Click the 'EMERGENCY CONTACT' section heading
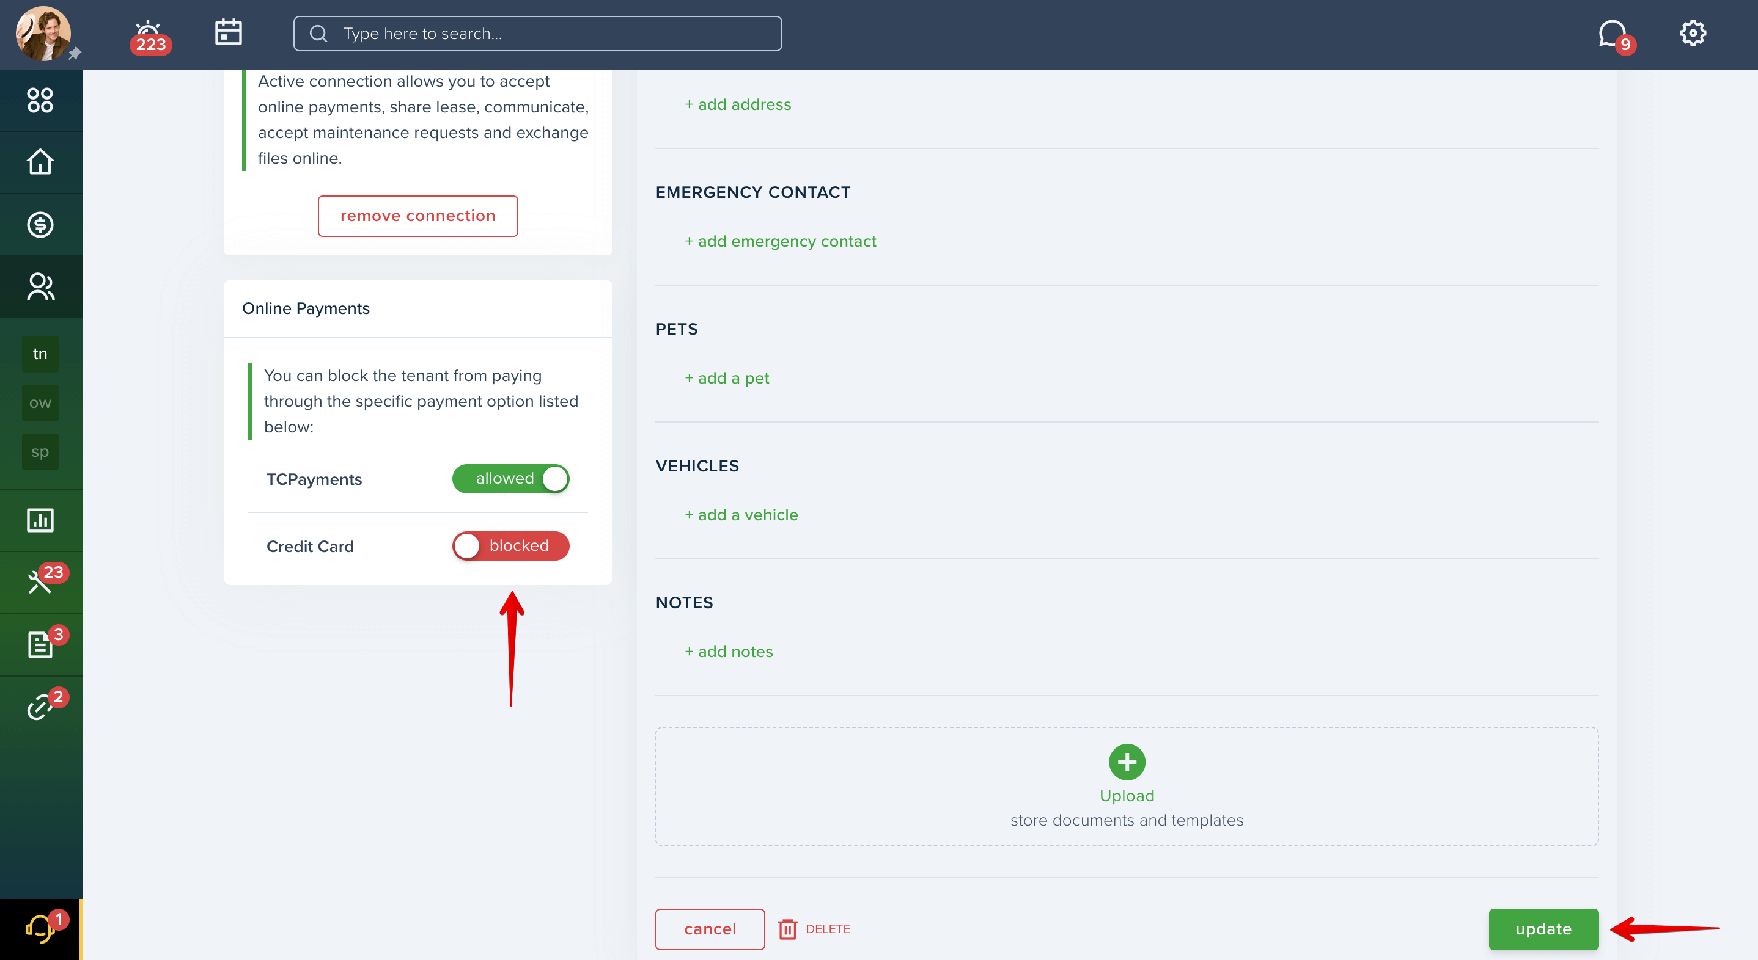The image size is (1758, 960). tap(752, 192)
